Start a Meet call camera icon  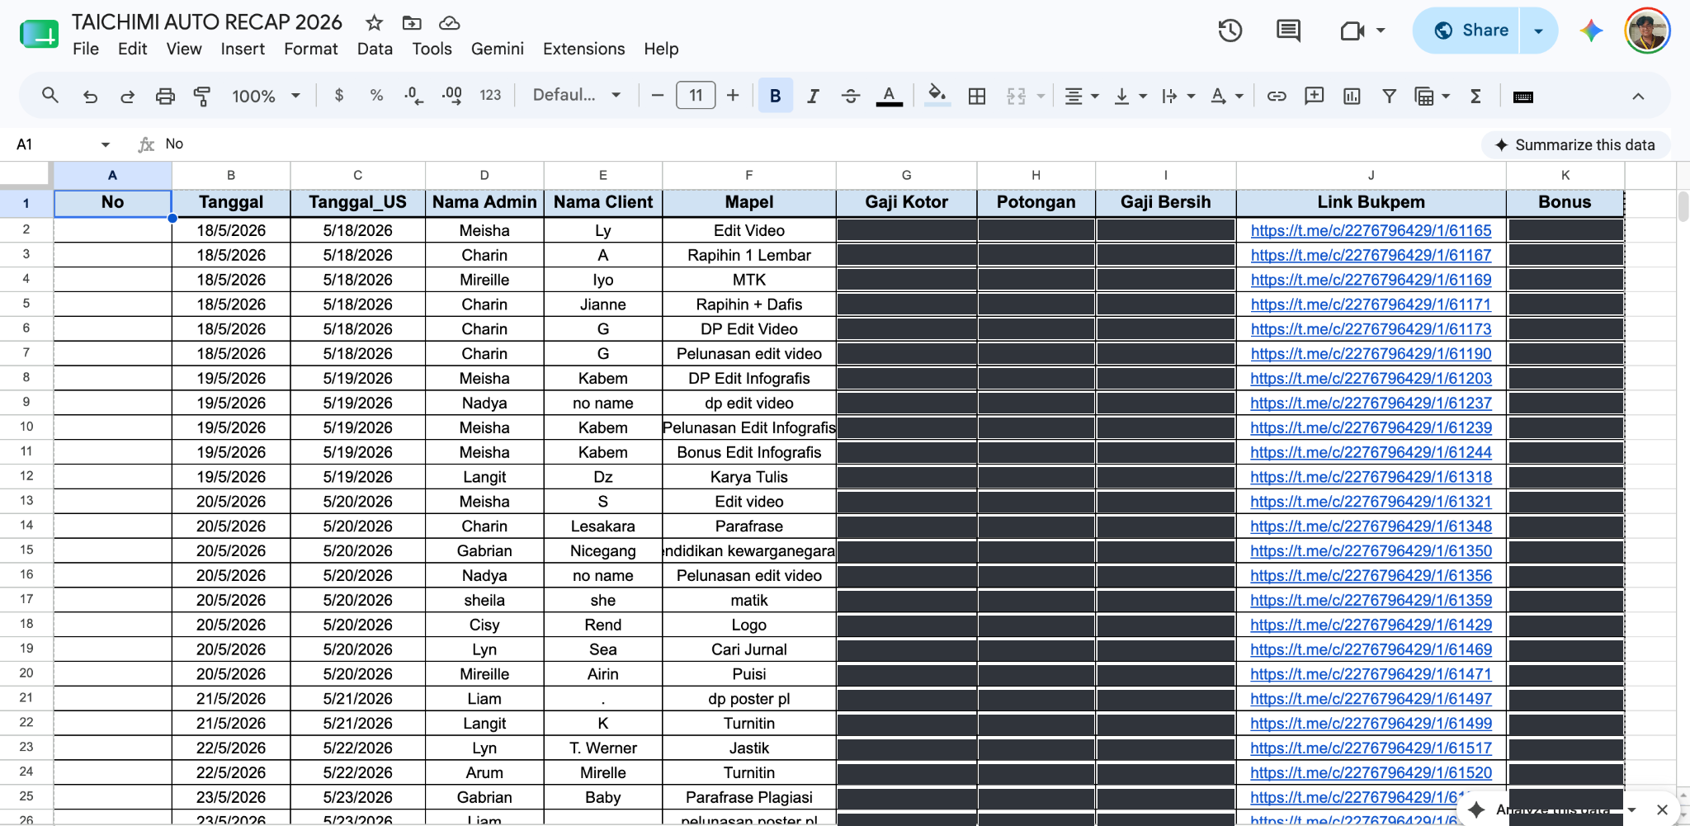pos(1352,31)
